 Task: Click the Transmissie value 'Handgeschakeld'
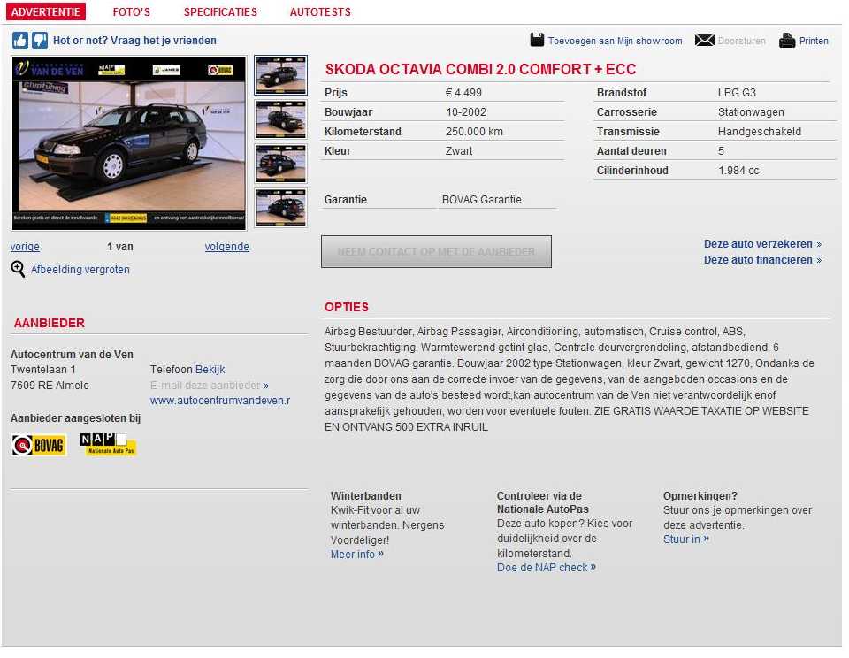(760, 132)
